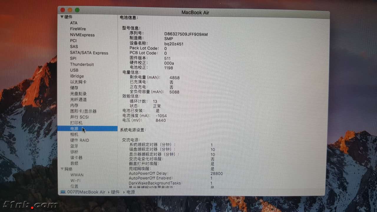
Task: Click the computer icon in the path bar
Action: point(63,192)
